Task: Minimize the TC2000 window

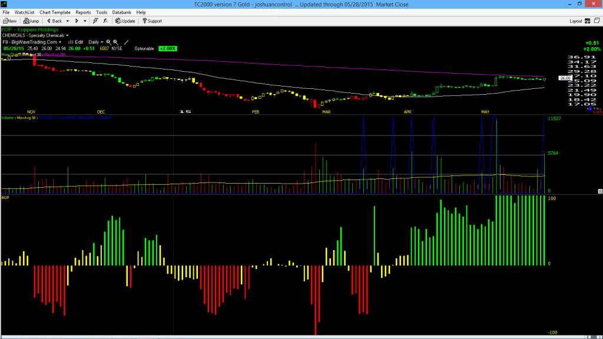Action: 569,4
